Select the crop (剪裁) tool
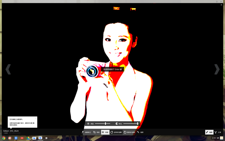Screen dimensions: 225x141 [97, 132]
